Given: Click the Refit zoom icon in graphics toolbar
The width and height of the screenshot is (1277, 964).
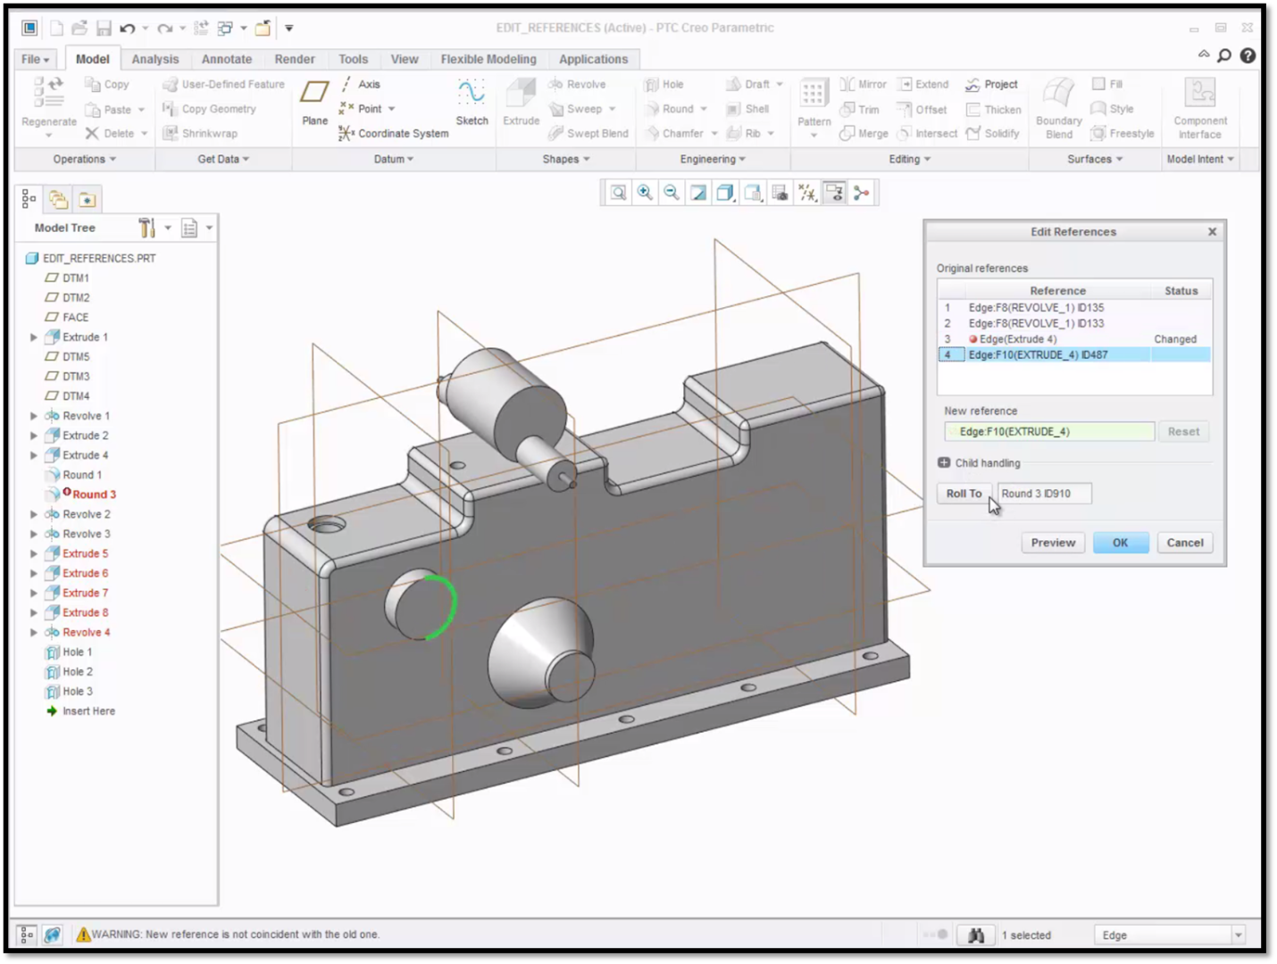Looking at the screenshot, I should click(x=618, y=193).
